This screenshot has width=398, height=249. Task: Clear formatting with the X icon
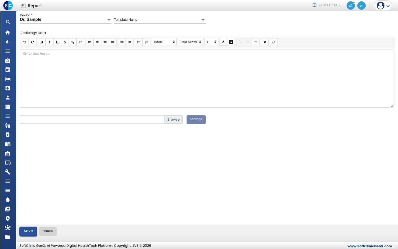(265, 42)
